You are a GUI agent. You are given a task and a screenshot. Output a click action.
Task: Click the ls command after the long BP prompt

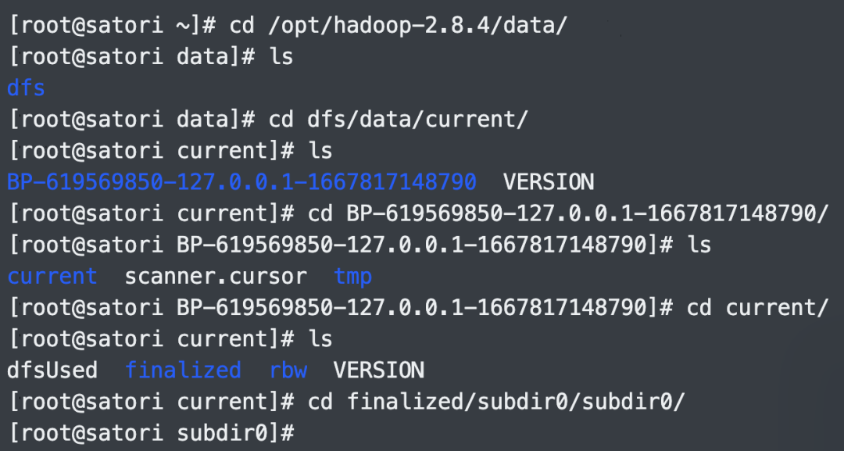click(699, 245)
